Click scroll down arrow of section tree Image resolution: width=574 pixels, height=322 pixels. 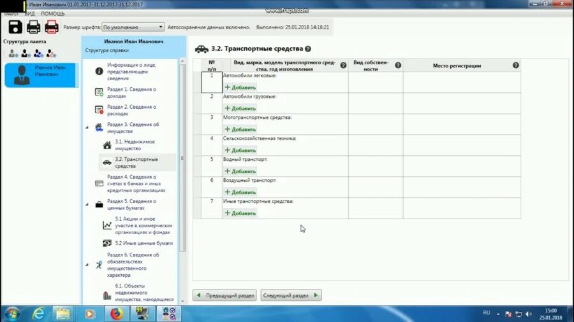pyautogui.click(x=182, y=301)
